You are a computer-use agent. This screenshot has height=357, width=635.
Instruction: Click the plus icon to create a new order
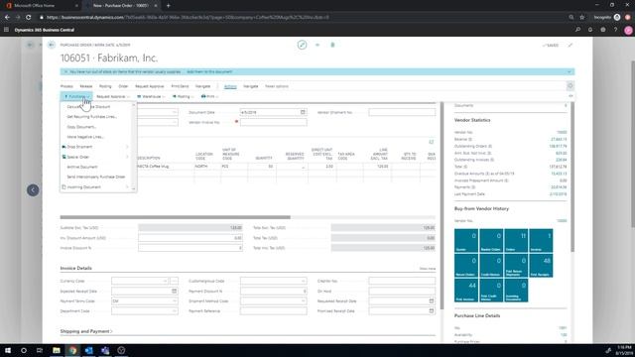point(317,45)
